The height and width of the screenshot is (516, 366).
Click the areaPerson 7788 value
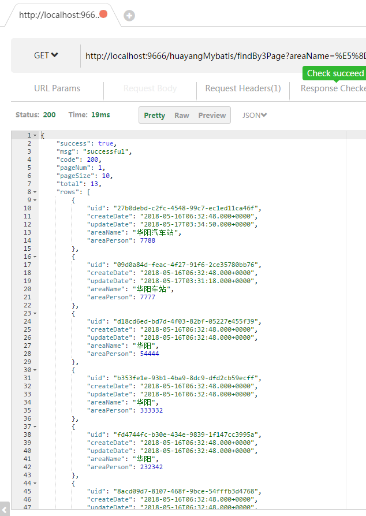(148, 240)
